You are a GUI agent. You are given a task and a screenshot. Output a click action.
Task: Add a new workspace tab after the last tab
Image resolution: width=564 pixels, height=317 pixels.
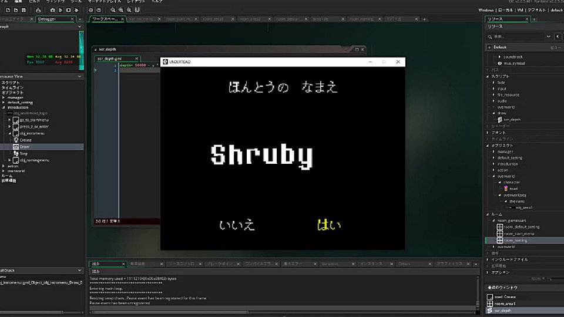click(424, 19)
